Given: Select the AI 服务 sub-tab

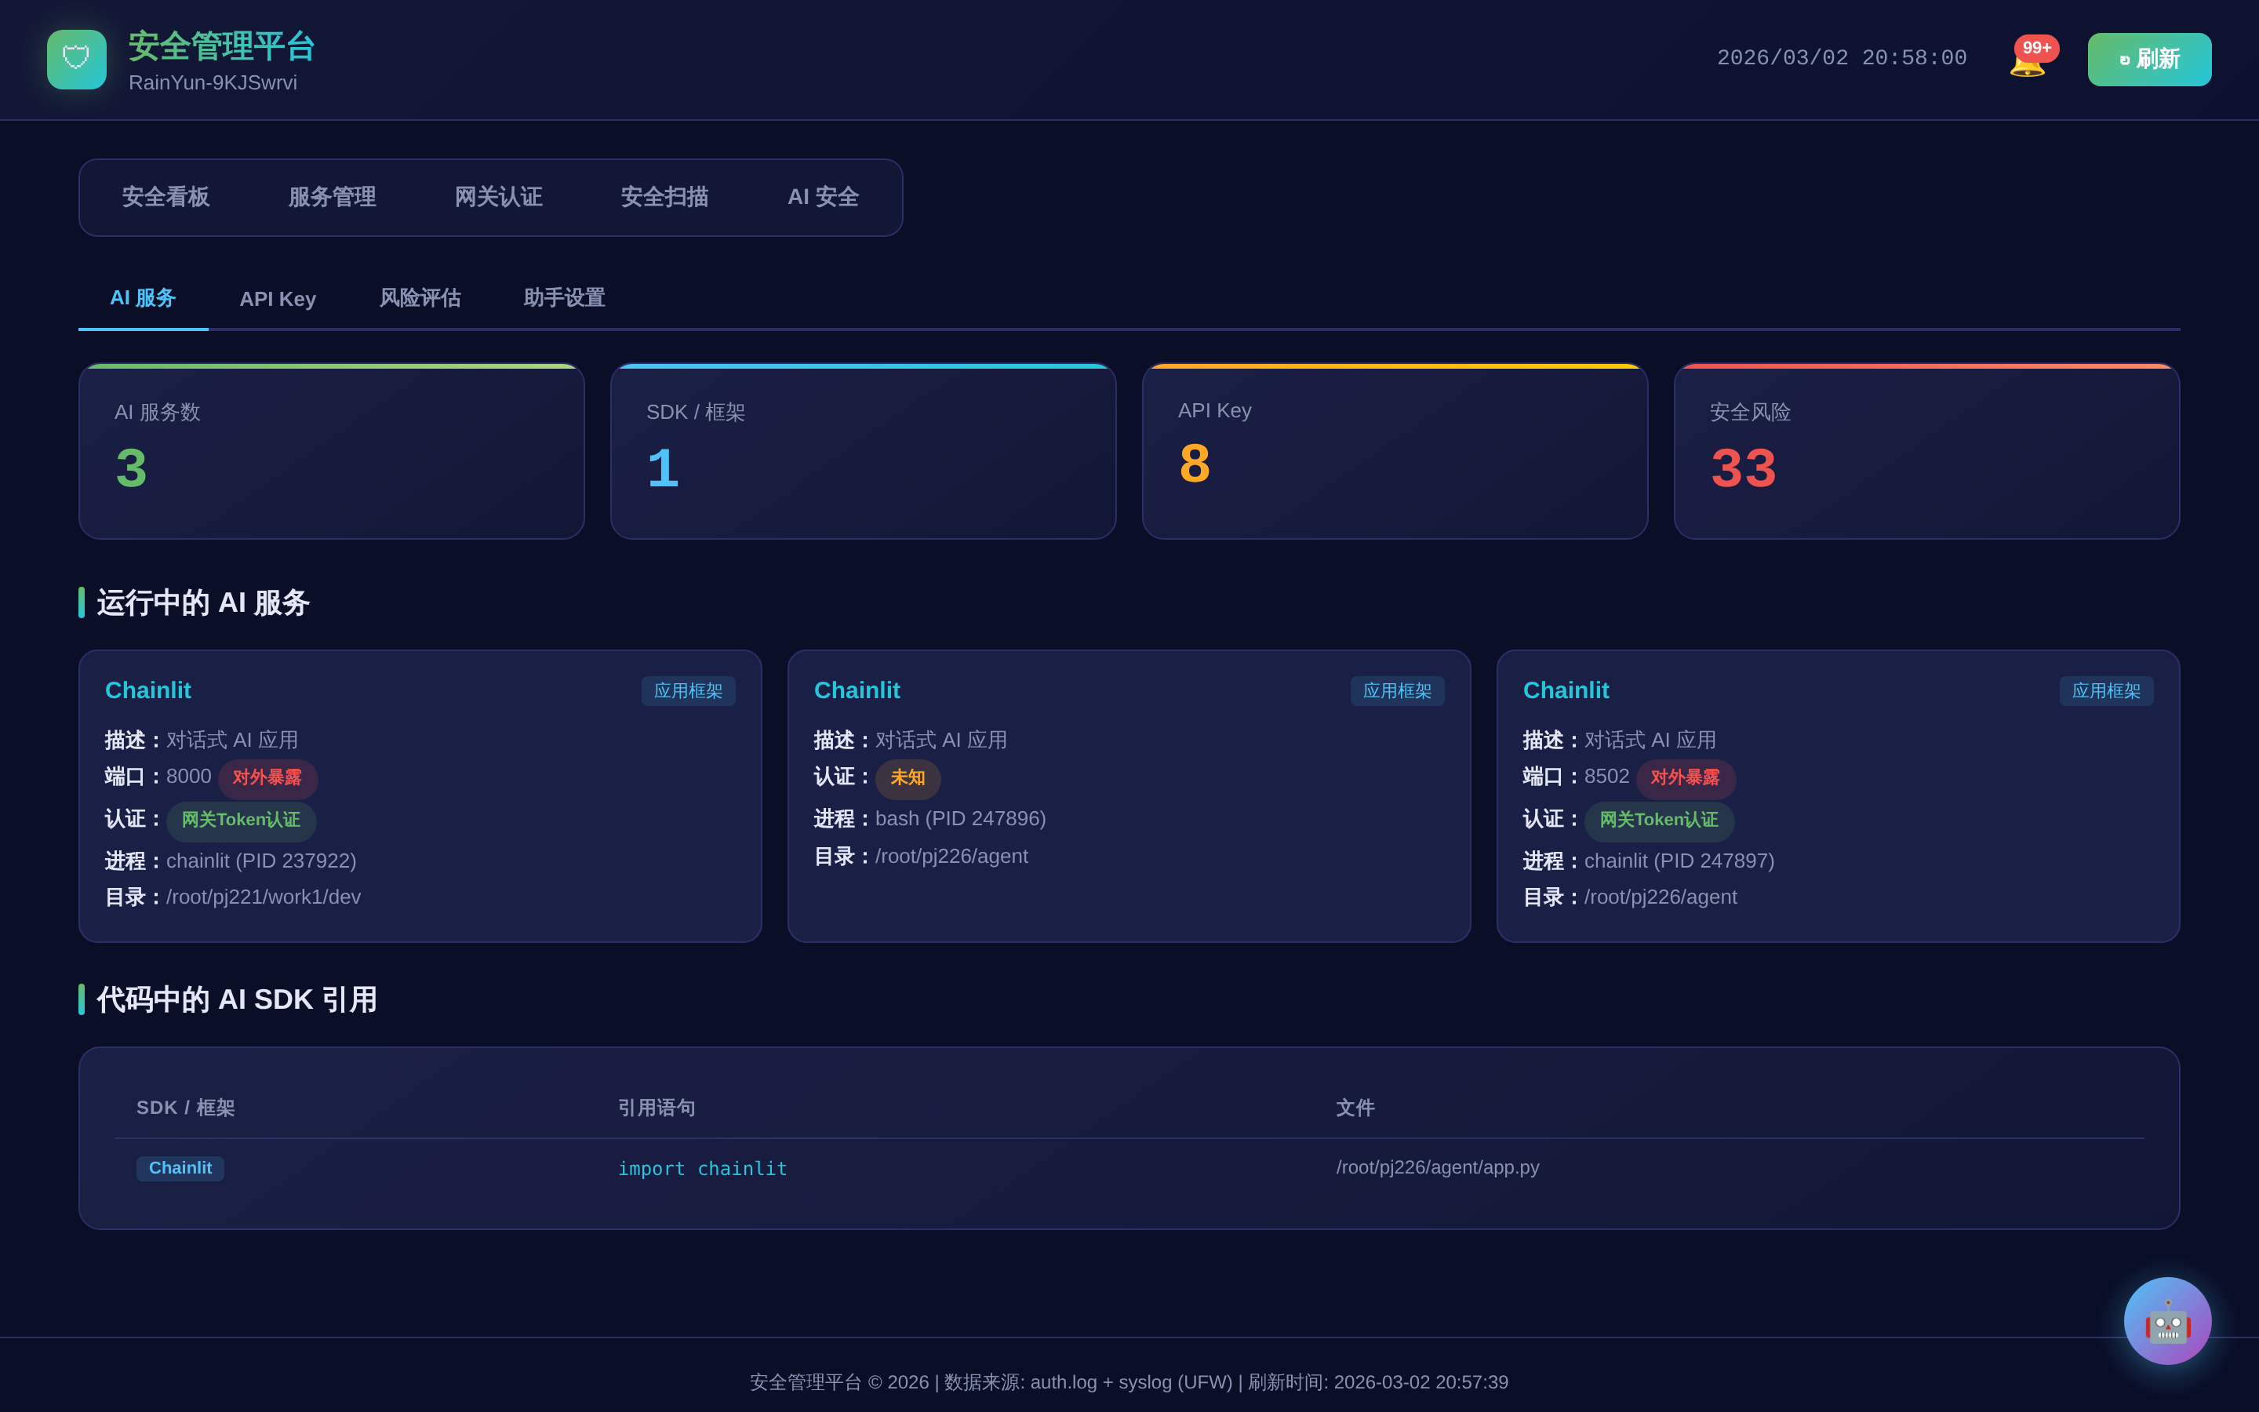Looking at the screenshot, I should click(x=143, y=298).
